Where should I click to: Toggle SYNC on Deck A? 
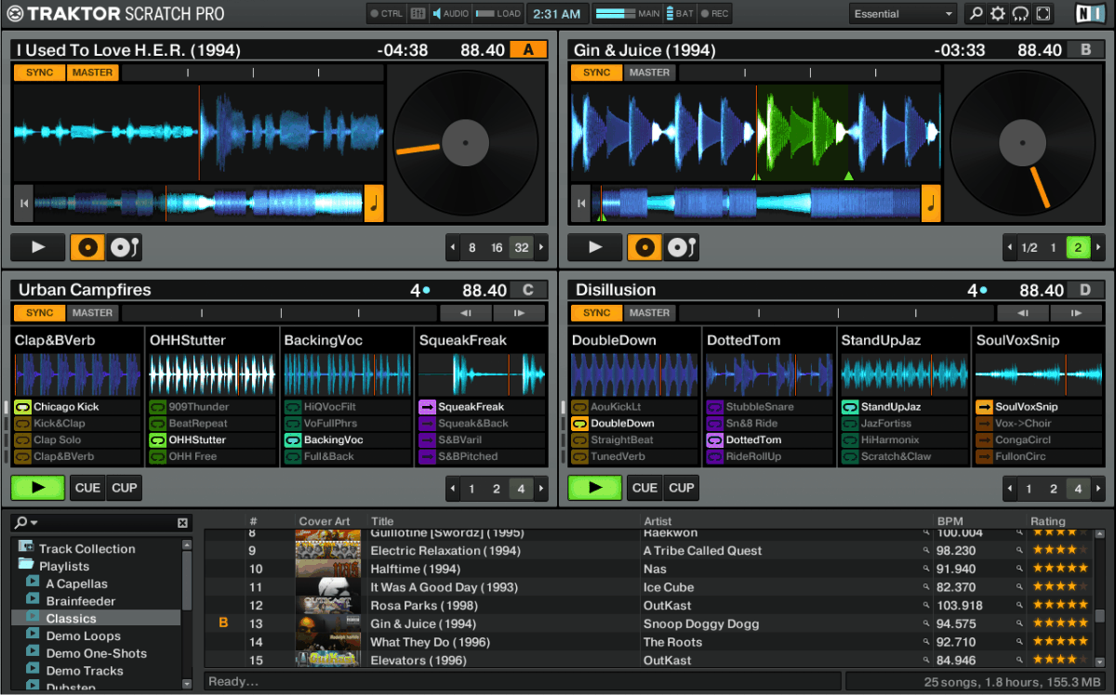pos(39,72)
